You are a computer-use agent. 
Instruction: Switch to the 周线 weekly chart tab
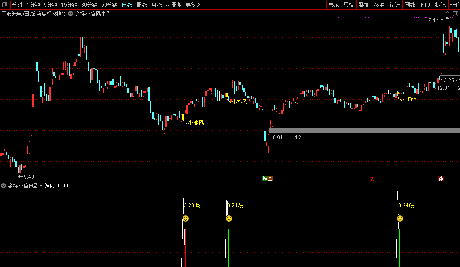(x=142, y=5)
